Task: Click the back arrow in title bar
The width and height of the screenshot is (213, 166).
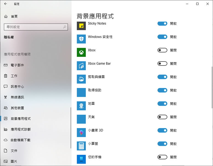Action: pyautogui.click(x=5, y=4)
